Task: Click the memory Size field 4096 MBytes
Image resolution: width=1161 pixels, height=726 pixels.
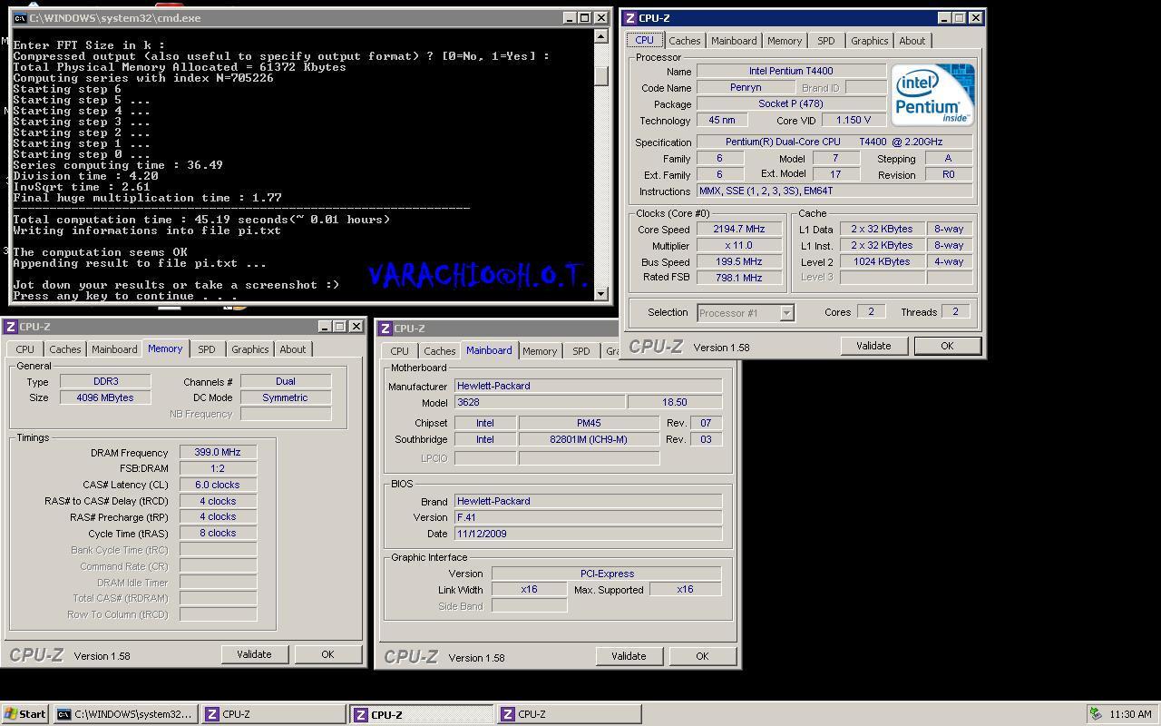Action: tap(105, 397)
